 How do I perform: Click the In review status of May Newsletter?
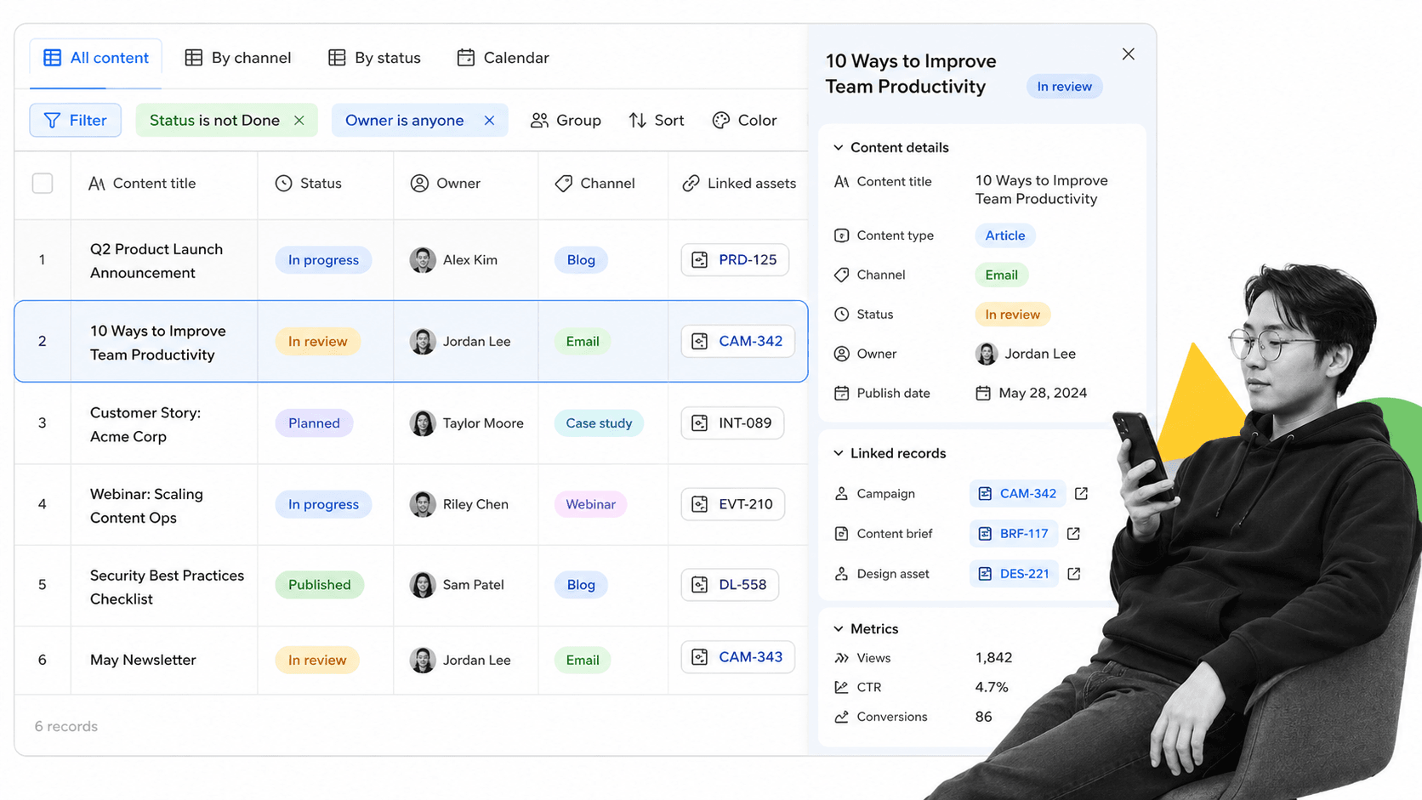(317, 661)
